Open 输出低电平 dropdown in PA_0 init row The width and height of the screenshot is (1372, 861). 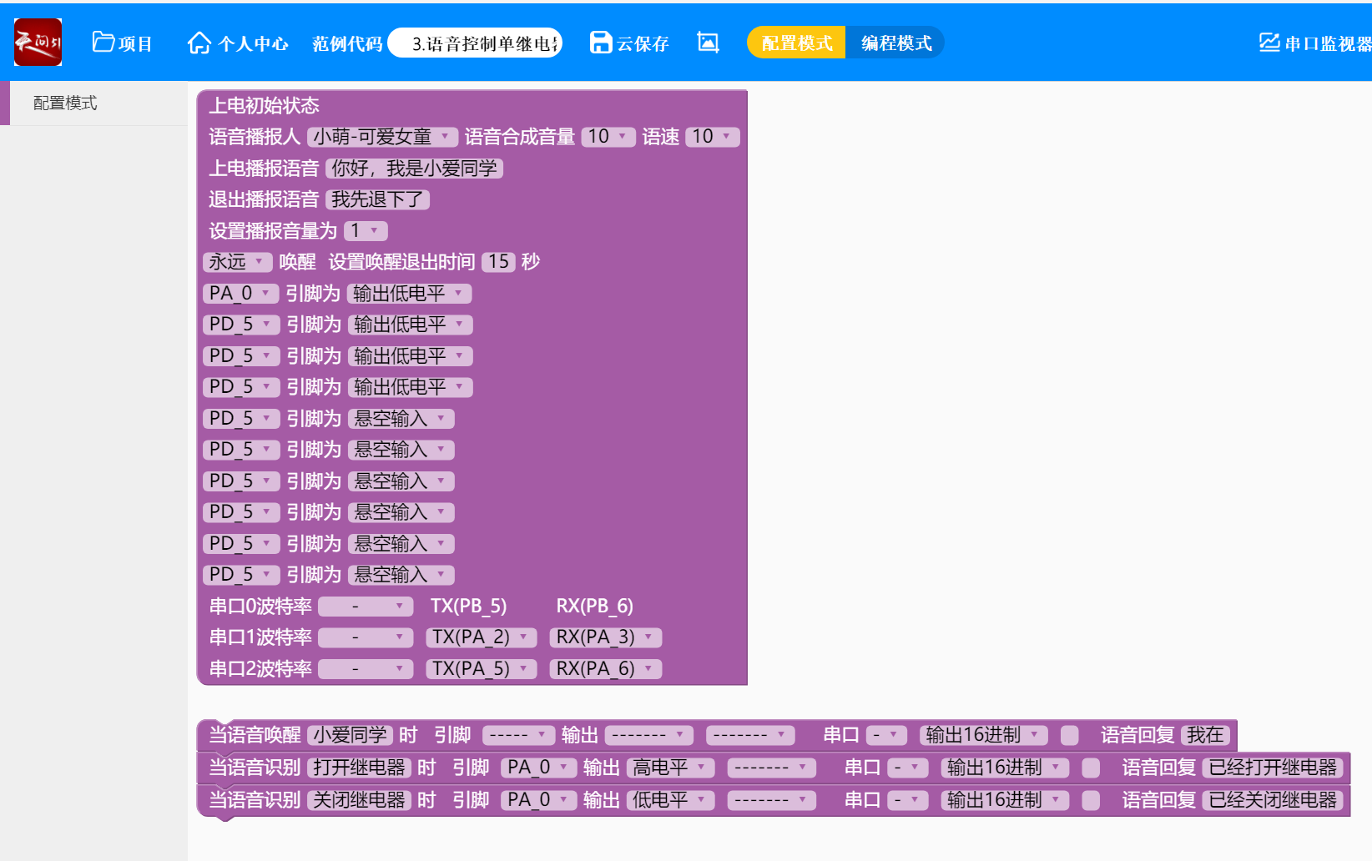tap(410, 294)
